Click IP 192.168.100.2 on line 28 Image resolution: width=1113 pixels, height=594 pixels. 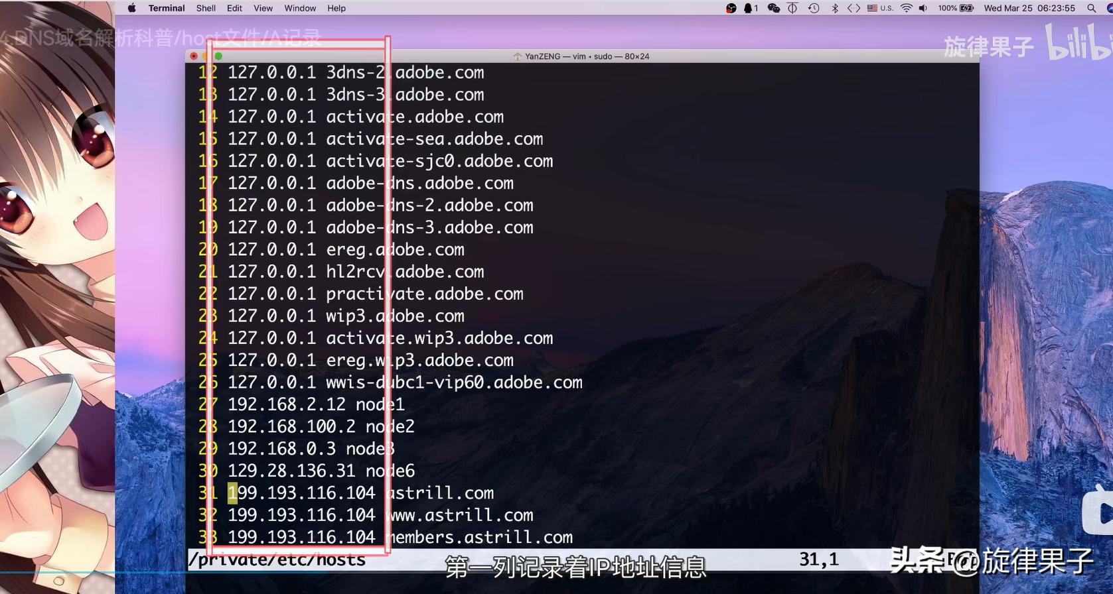pyautogui.click(x=291, y=426)
